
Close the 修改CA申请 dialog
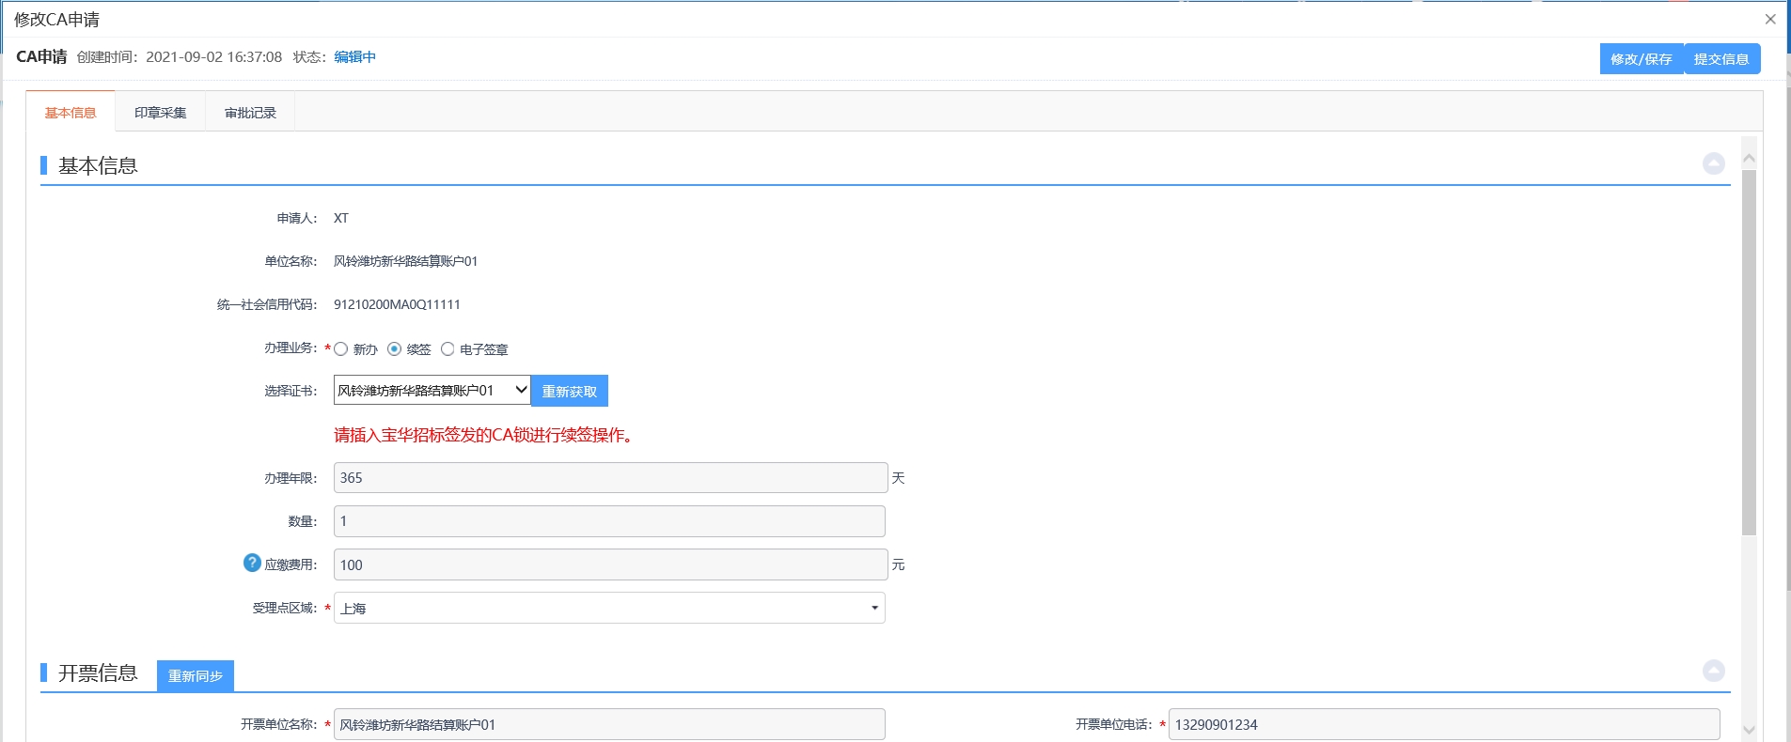[x=1769, y=19]
